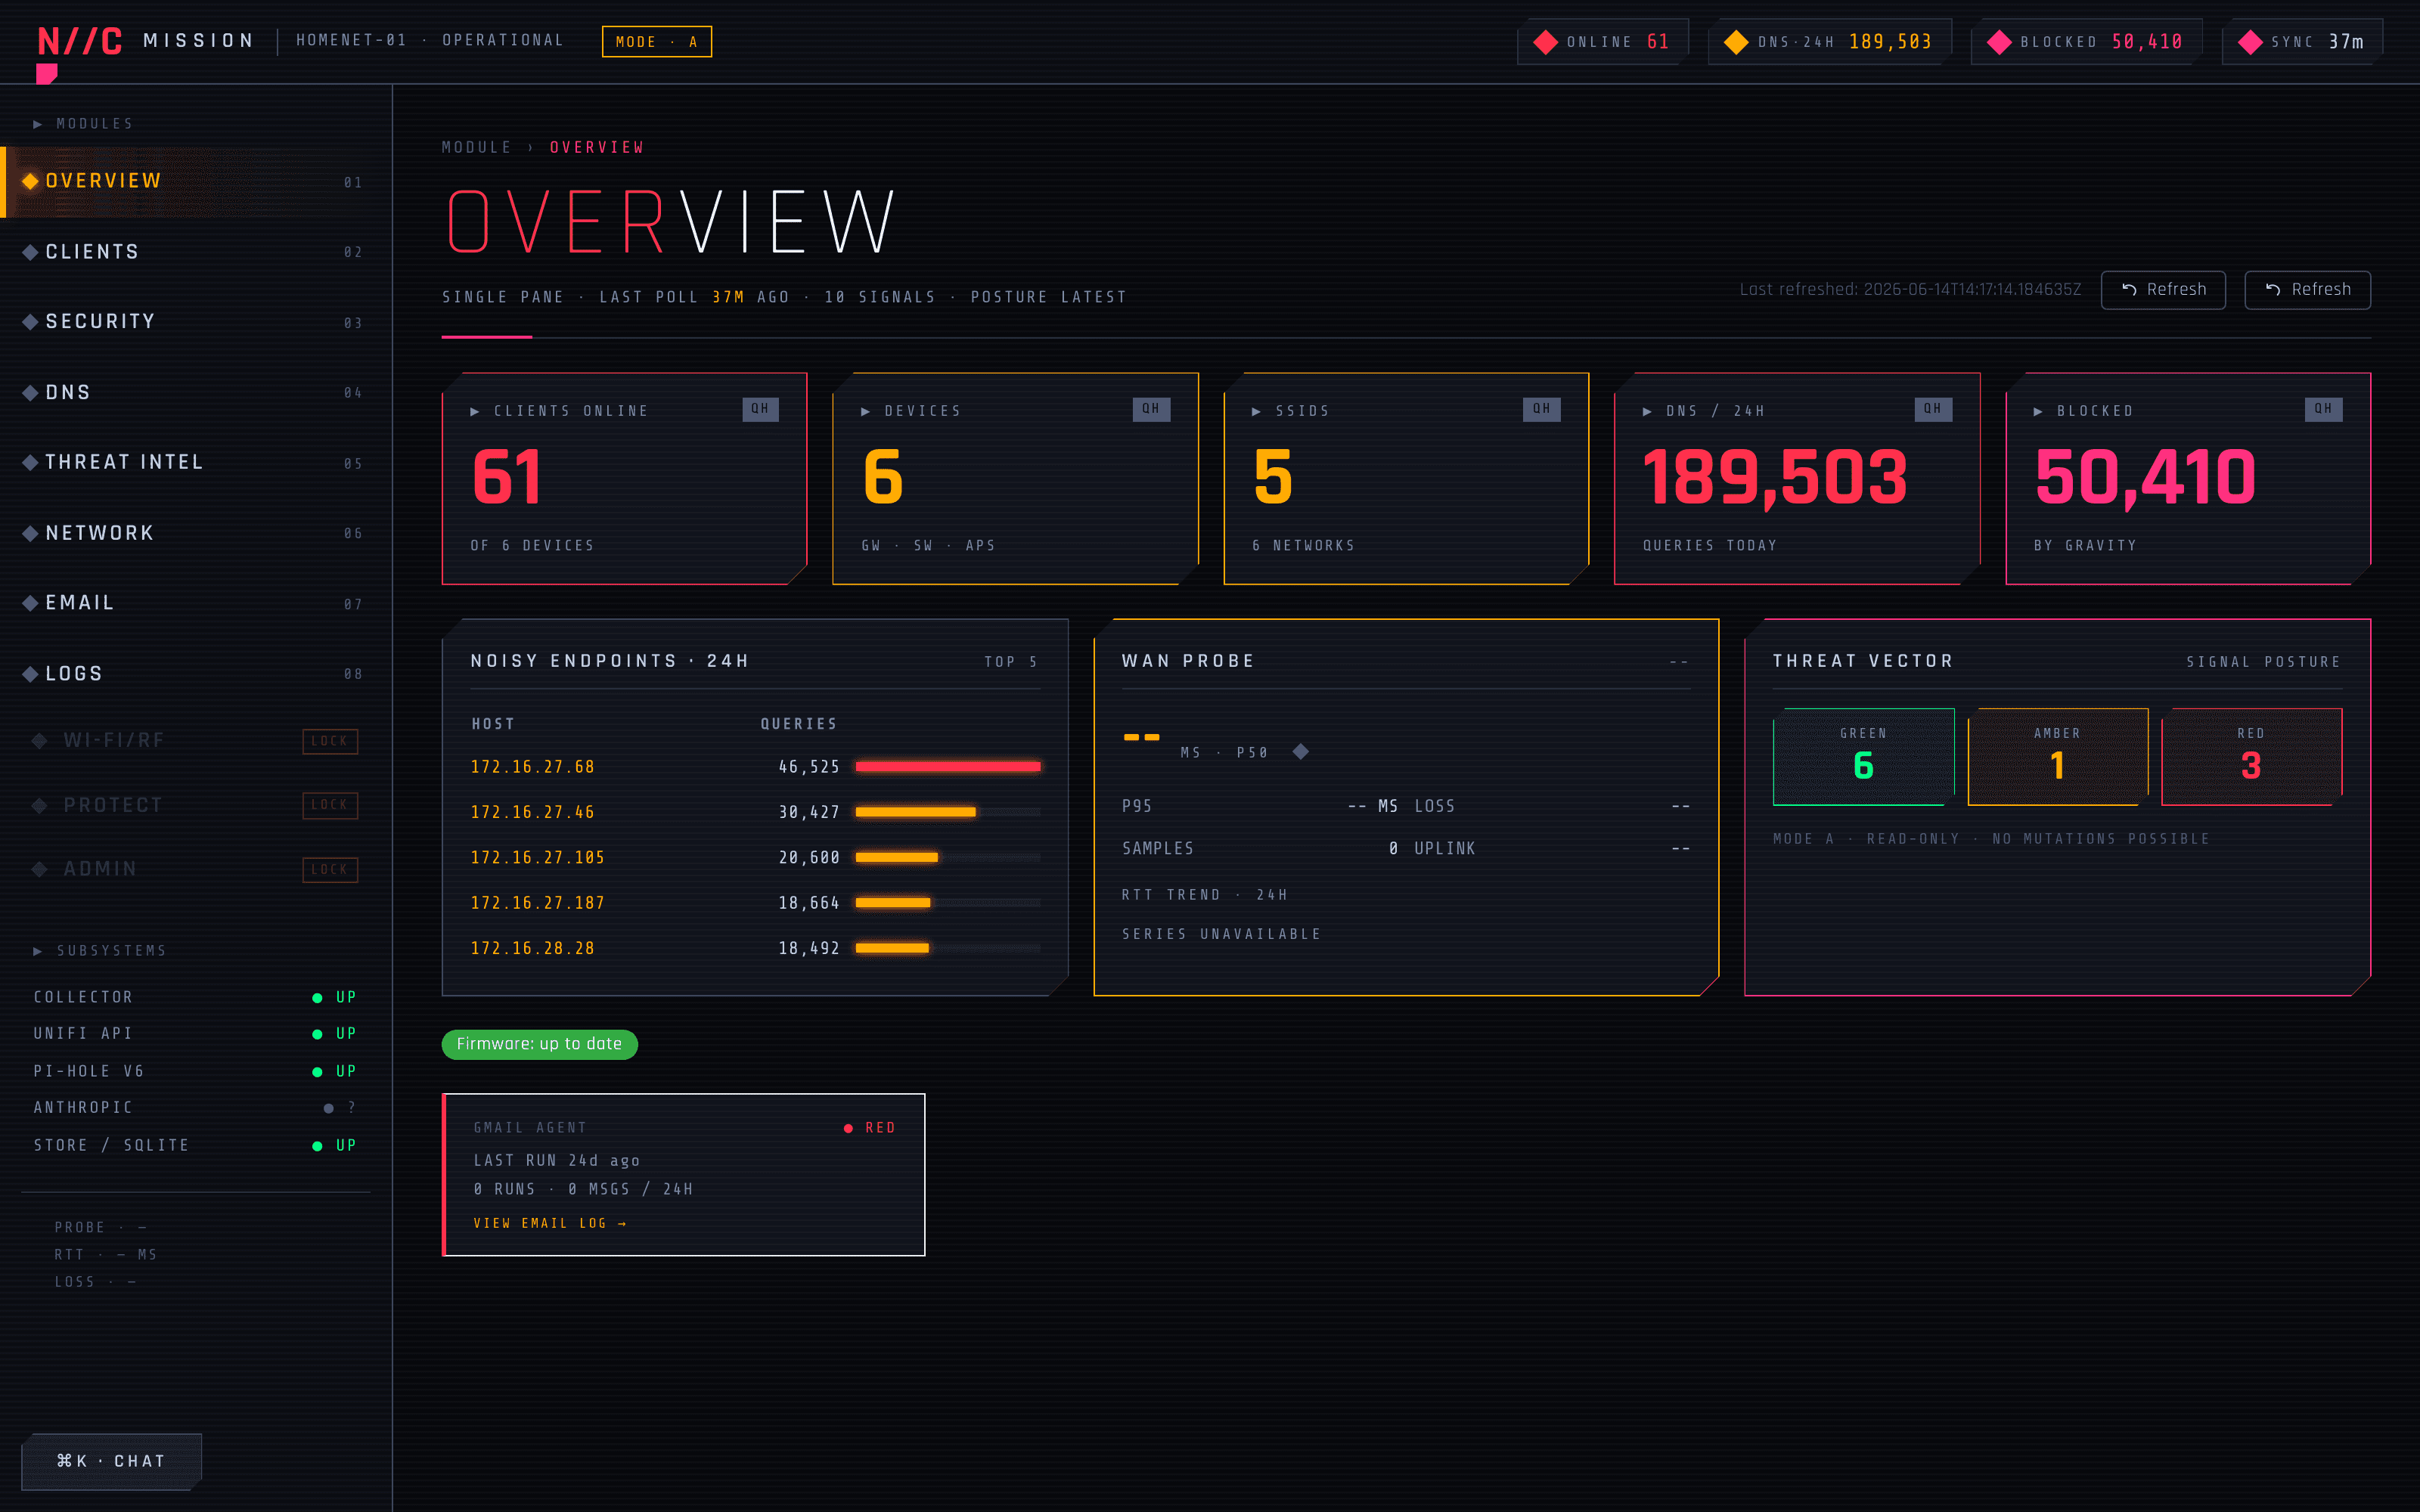The image size is (2420, 1512).
Task: Collapse the Modules section triangle
Action: point(38,124)
